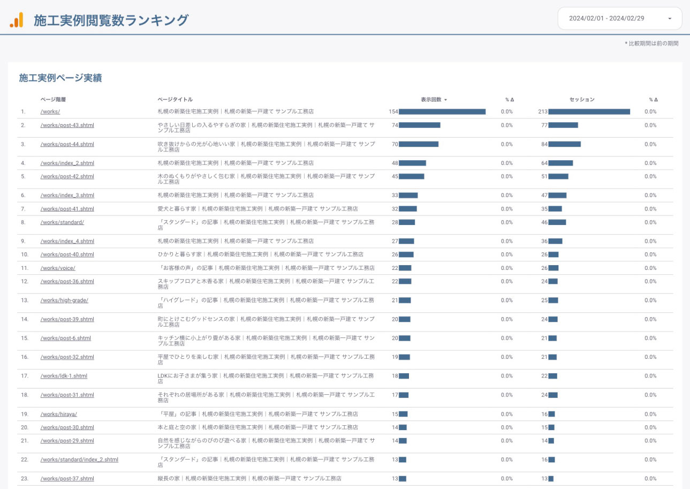The image size is (690, 489).
Task: Sort by 表示回数 column header
Action: click(433, 100)
